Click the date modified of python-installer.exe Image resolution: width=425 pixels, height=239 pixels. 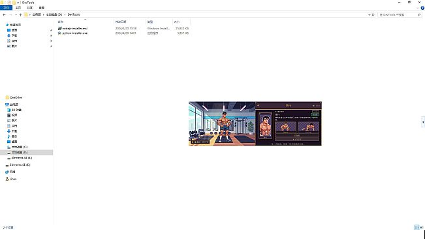[126, 33]
